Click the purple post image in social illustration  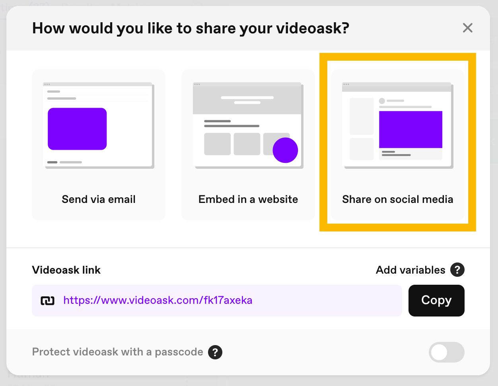click(411, 129)
